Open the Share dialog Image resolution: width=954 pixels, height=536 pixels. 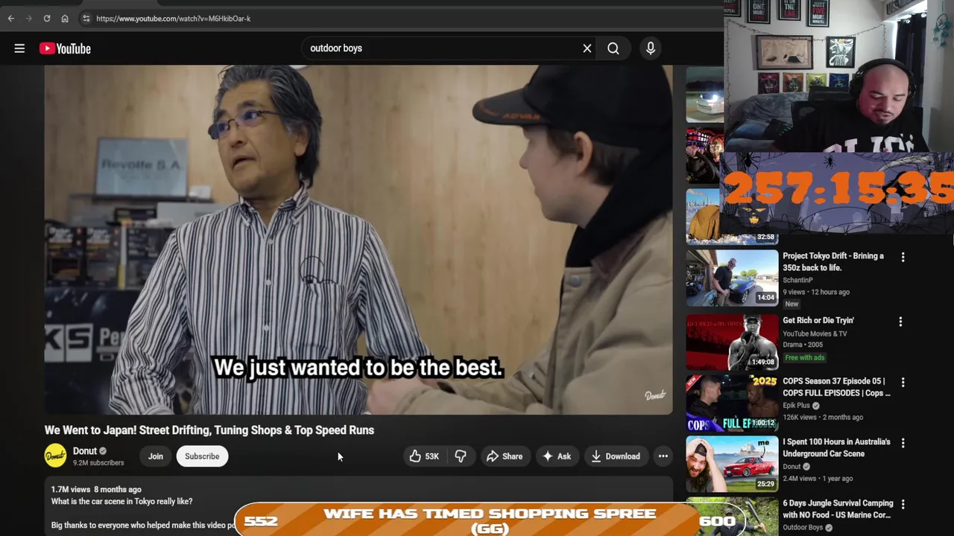(505, 456)
